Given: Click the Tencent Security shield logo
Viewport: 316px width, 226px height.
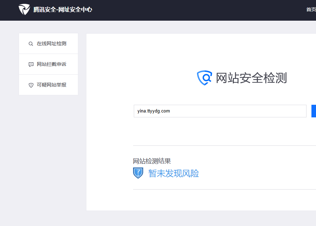Looking at the screenshot, I should pos(24,9).
